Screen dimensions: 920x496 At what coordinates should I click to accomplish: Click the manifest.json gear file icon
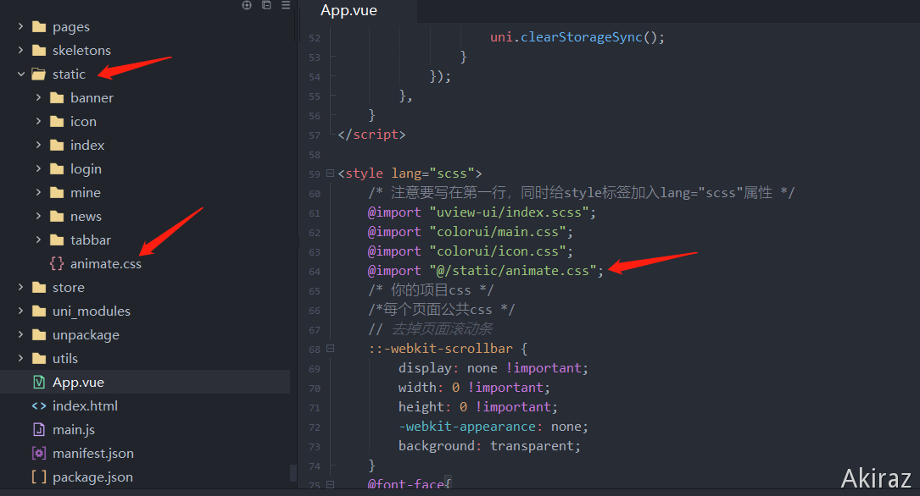(38, 454)
